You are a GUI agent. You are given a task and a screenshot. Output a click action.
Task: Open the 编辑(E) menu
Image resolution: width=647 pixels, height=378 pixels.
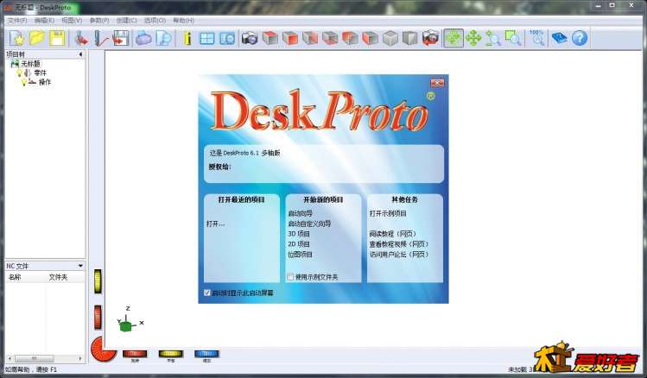(44, 20)
